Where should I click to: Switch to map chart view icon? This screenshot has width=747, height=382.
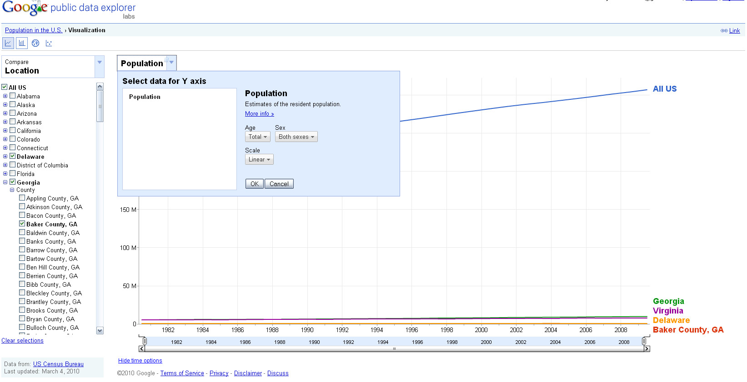(x=35, y=43)
